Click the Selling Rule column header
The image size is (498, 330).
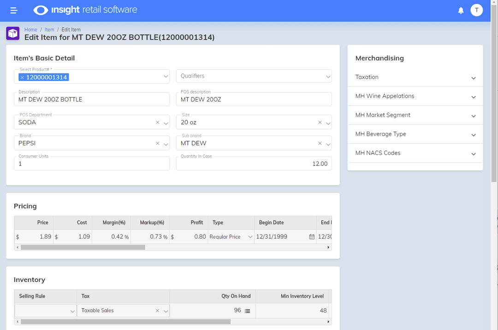click(45, 296)
